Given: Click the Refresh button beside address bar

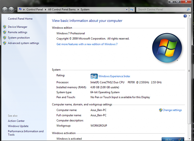Looking at the screenshot, I should 132,10.
